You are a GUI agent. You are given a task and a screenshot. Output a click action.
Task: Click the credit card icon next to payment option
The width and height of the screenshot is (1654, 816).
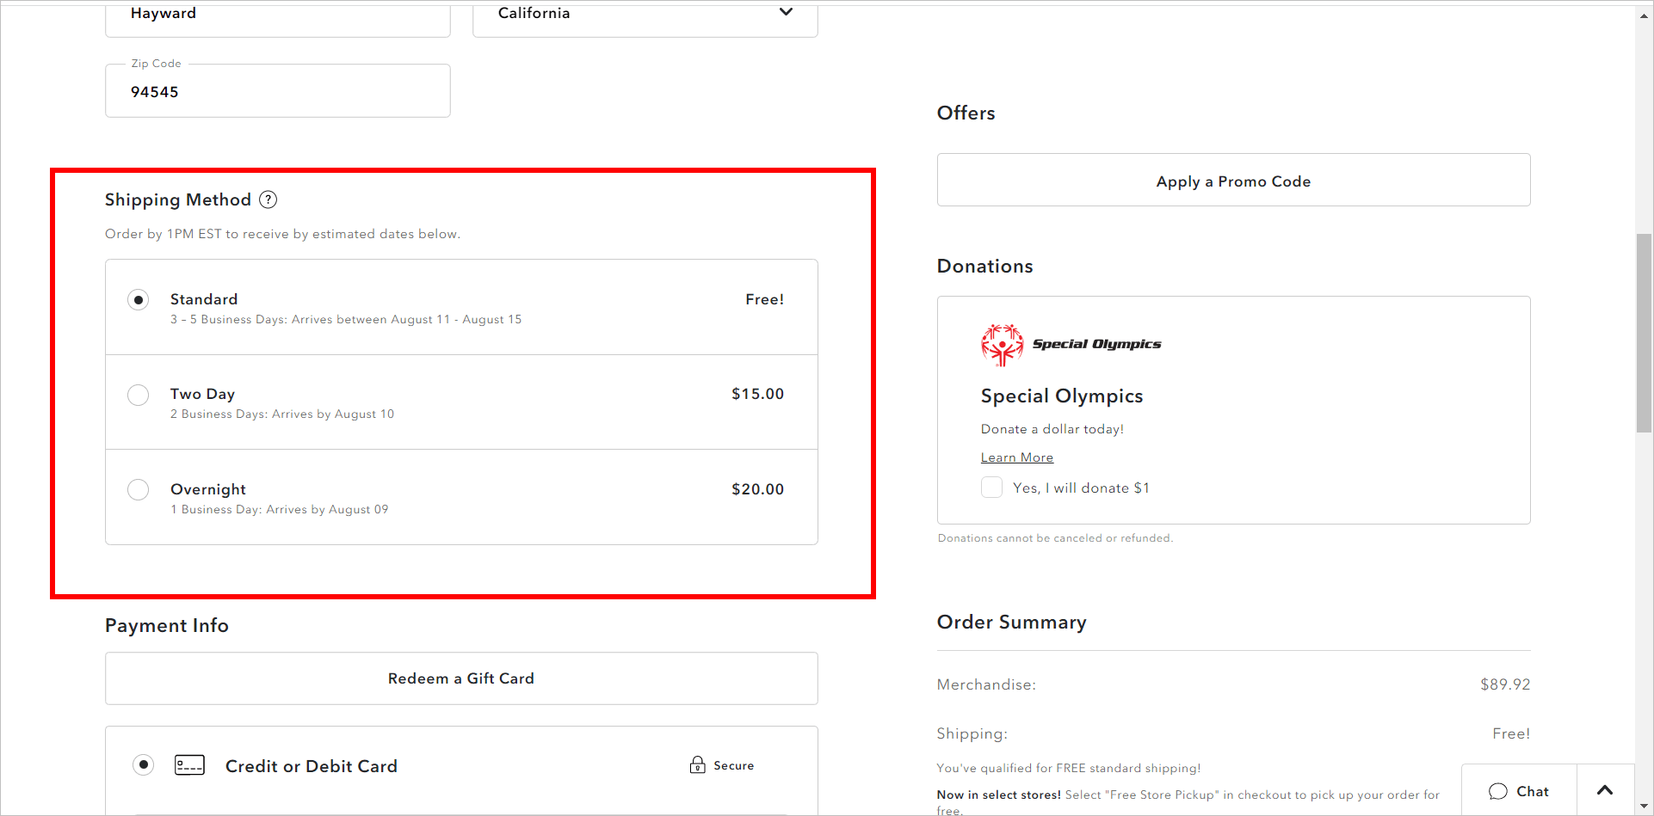tap(190, 764)
